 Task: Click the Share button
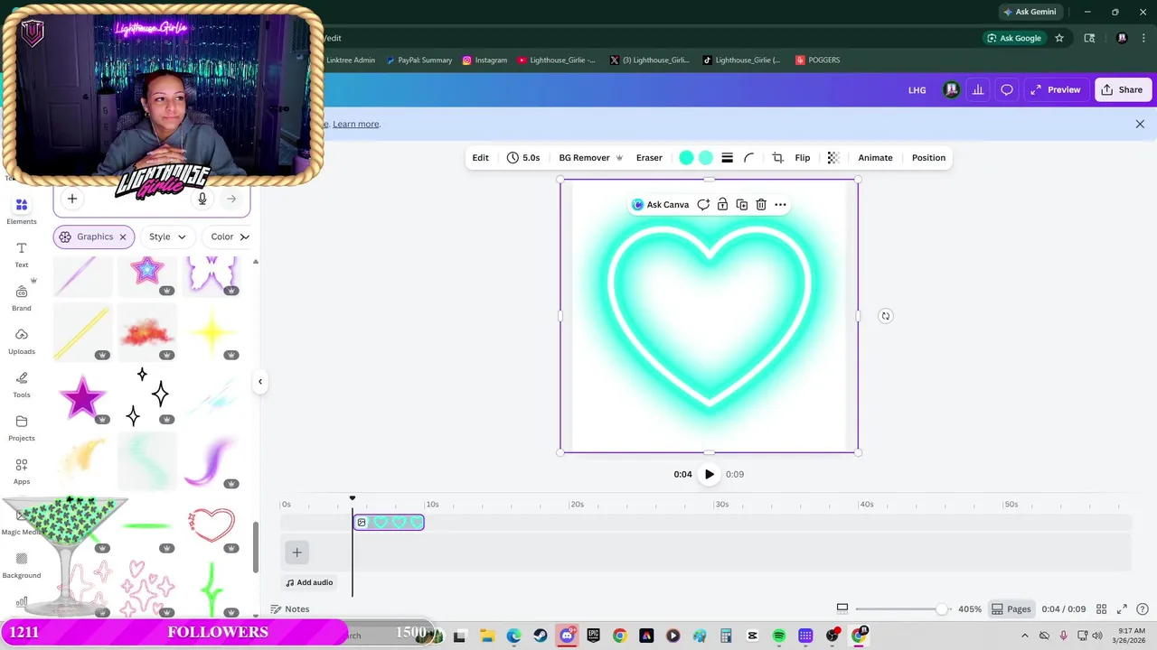pyautogui.click(x=1122, y=90)
